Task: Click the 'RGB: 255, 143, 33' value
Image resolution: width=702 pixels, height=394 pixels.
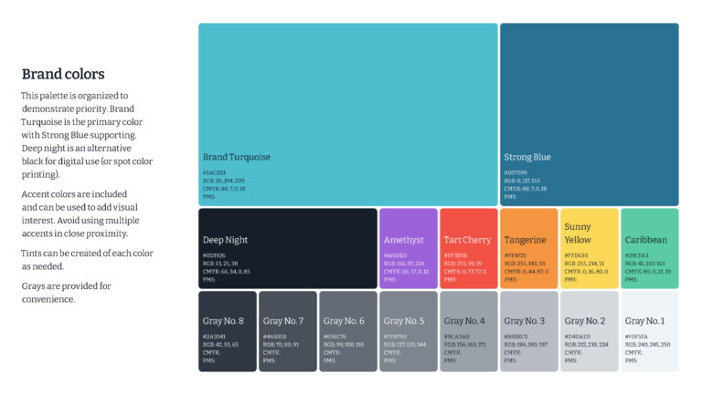Action: coord(525,264)
